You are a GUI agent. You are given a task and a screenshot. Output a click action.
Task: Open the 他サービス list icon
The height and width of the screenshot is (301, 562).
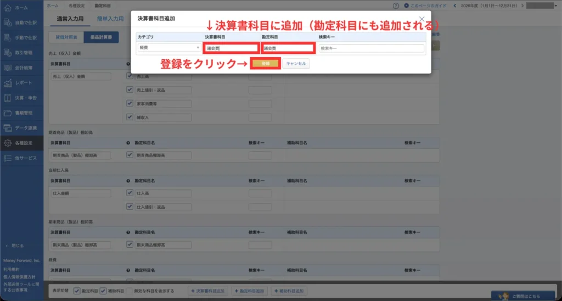coord(8,158)
